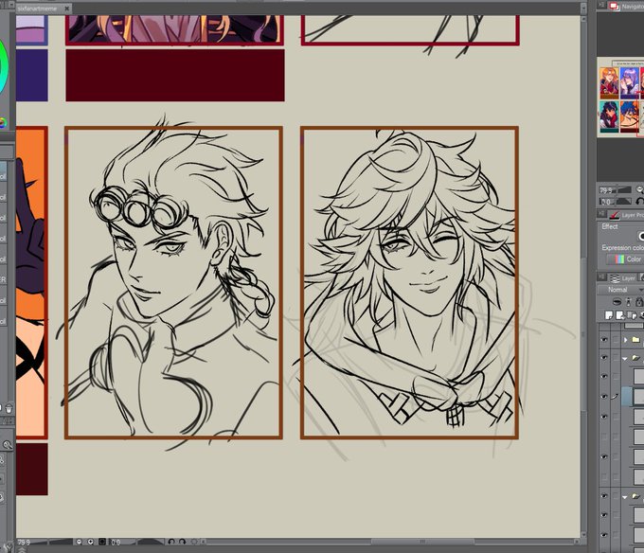Click selected layer thumbnail in Layer panel
The width and height of the screenshot is (644, 553).
click(x=638, y=396)
